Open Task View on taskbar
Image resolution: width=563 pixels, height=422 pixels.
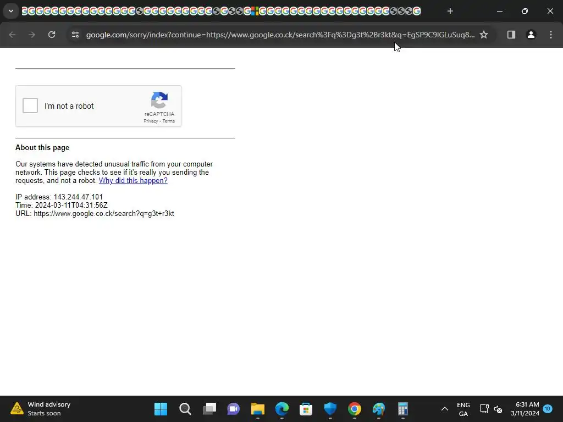[209, 409]
